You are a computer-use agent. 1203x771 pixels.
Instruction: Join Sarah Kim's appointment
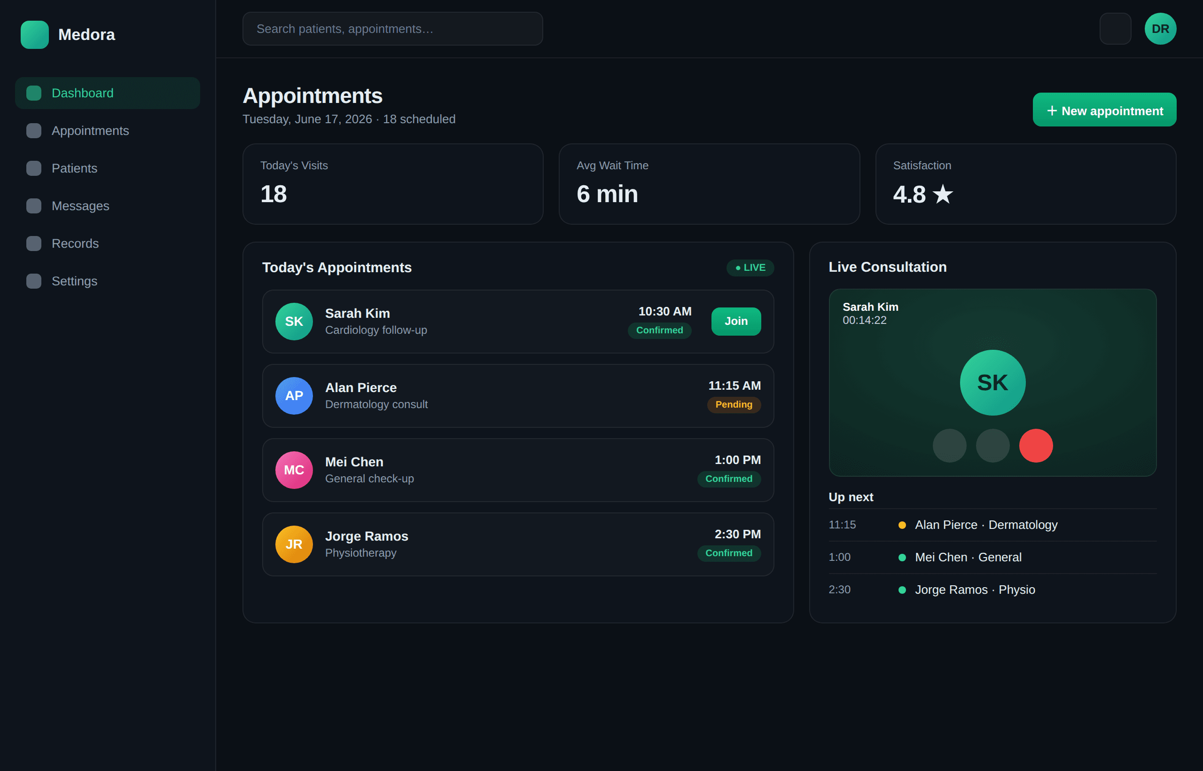[736, 322]
